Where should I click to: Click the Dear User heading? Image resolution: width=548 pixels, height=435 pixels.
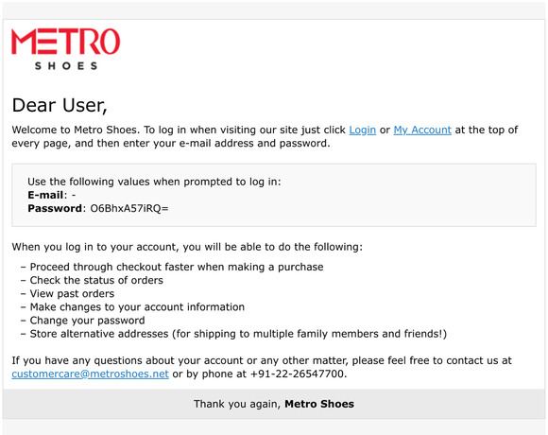[x=60, y=105]
